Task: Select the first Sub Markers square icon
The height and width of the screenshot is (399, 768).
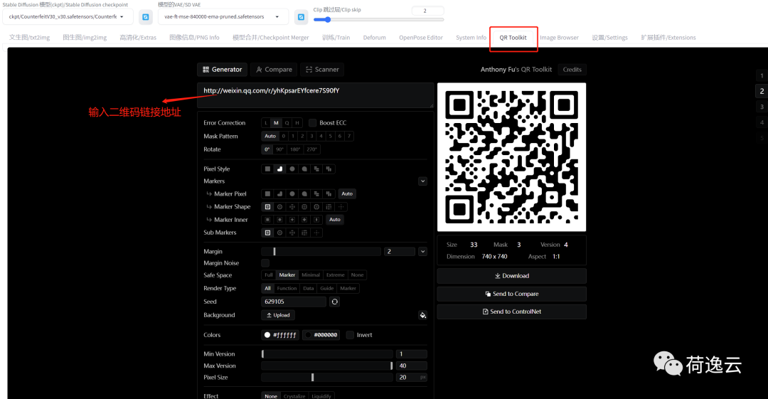Action: (x=267, y=233)
